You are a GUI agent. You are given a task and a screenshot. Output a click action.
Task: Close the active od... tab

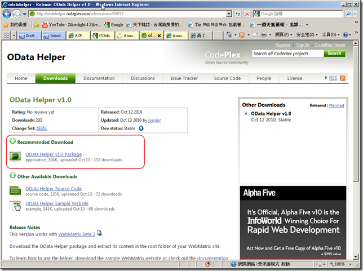click(x=160, y=35)
